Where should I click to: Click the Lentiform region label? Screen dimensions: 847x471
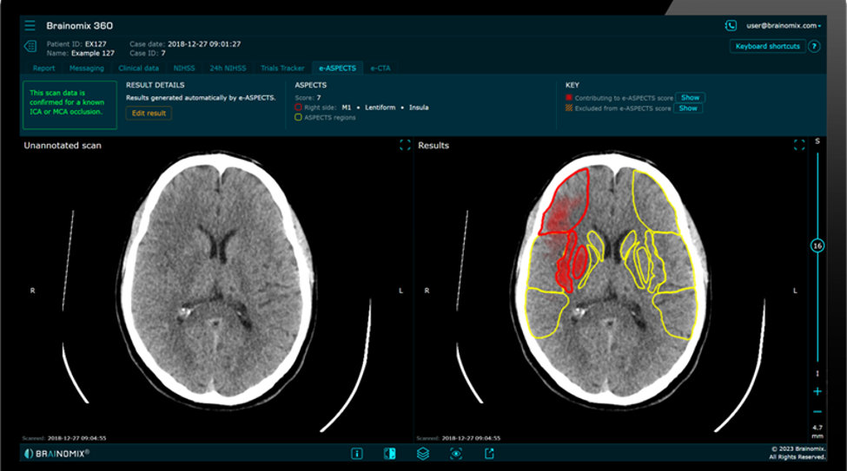[x=380, y=108]
